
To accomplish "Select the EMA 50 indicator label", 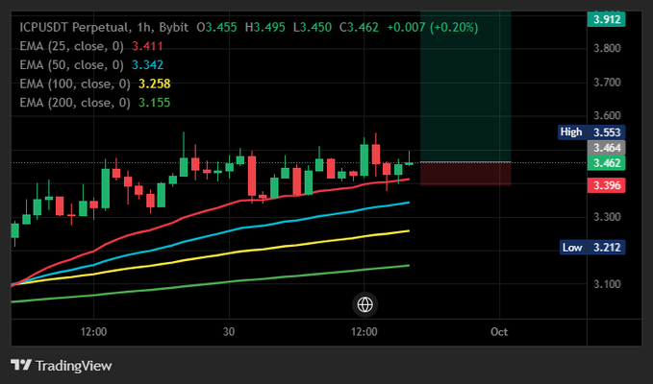I will [x=71, y=65].
